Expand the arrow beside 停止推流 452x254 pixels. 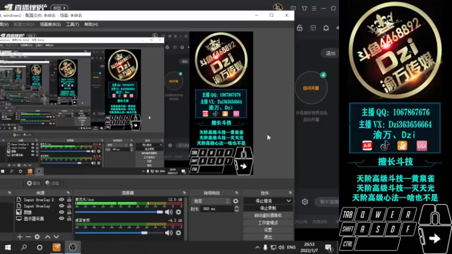288,201
